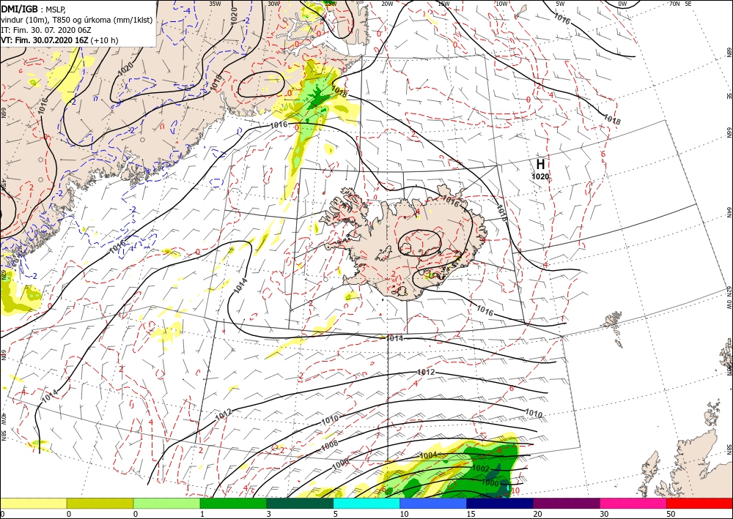
Task: Click the bright blue legend swatch
Action: 433,503
